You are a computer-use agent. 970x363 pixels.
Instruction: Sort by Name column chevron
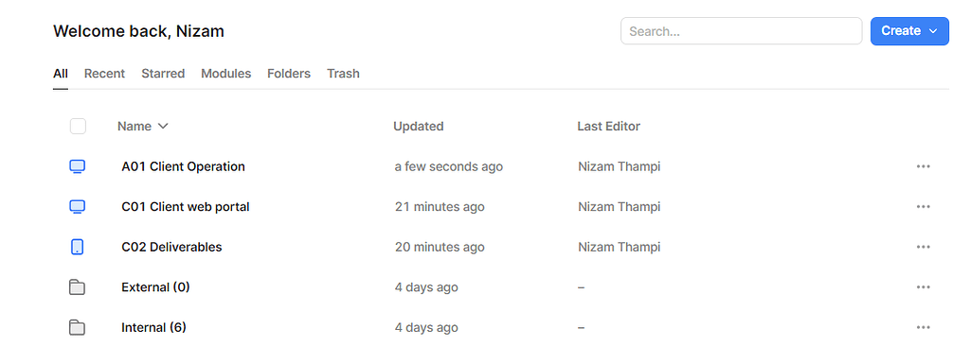163,126
